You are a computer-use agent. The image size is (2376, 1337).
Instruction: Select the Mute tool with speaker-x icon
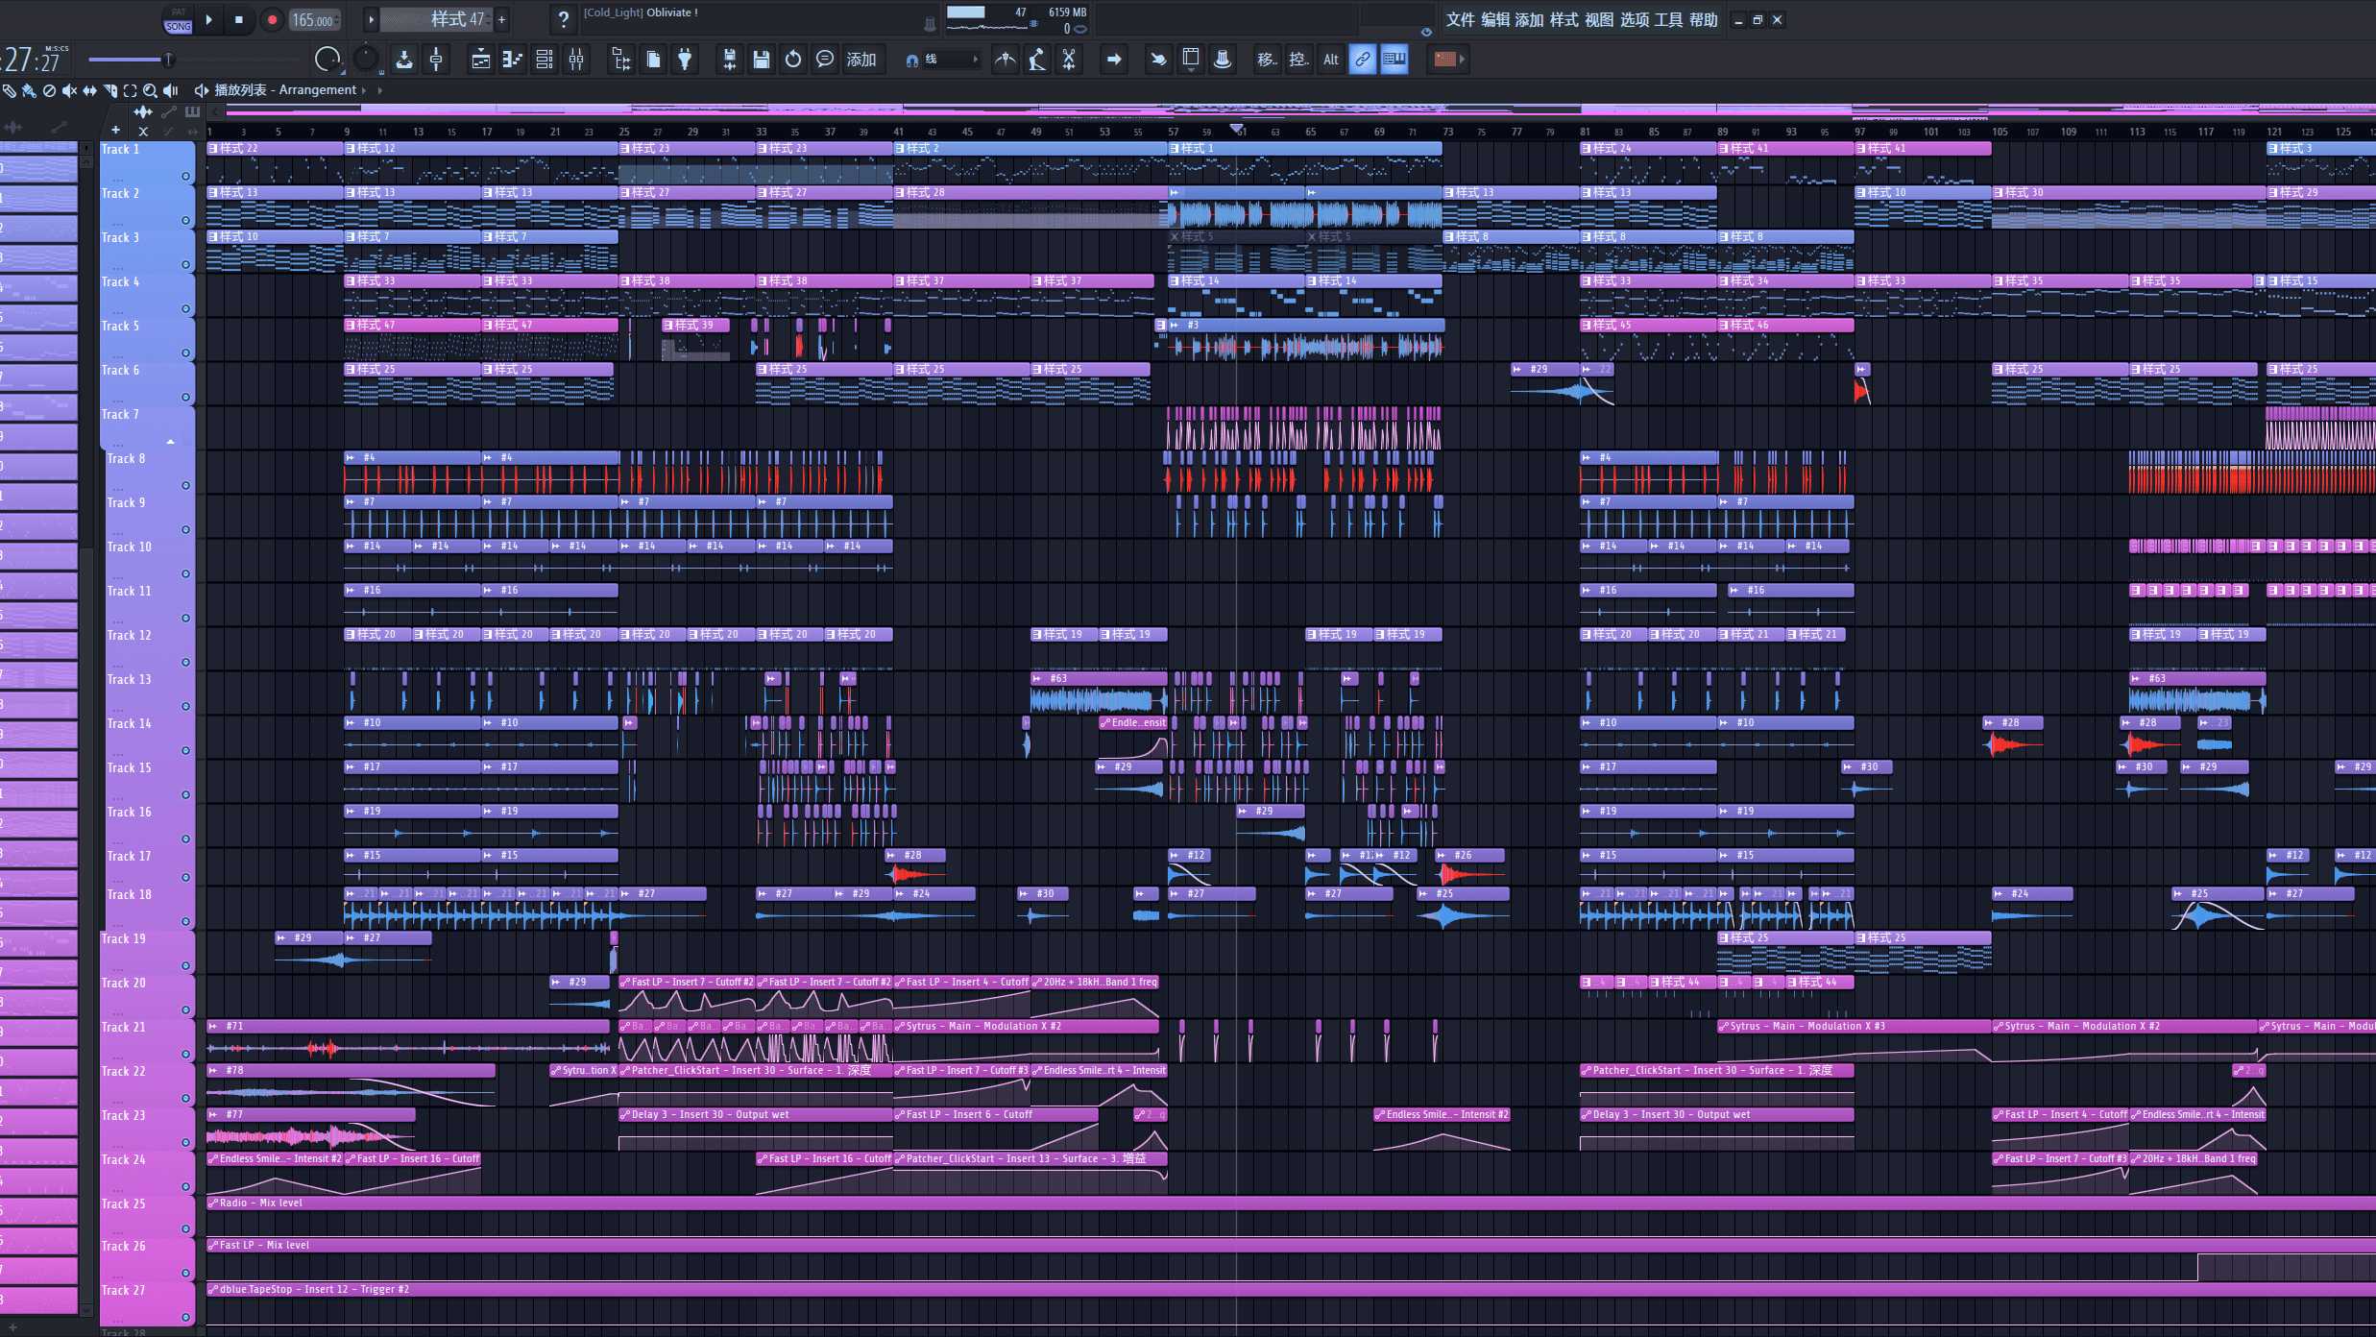click(69, 90)
